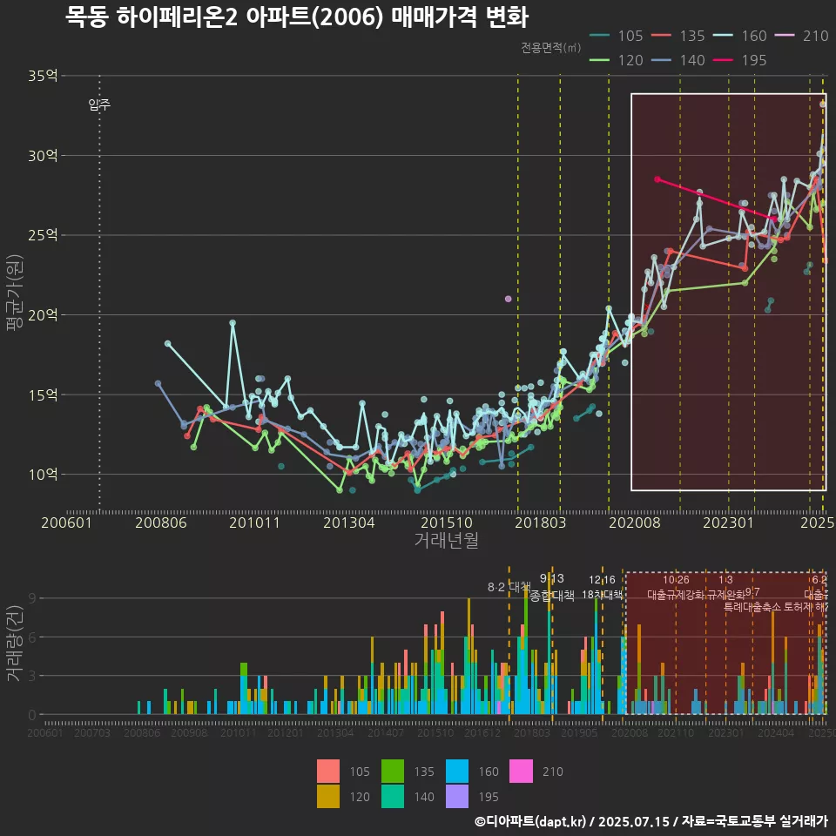The height and width of the screenshot is (836, 836).
Task: Click the 160 line peak point near 19.5억
Action: [233, 322]
